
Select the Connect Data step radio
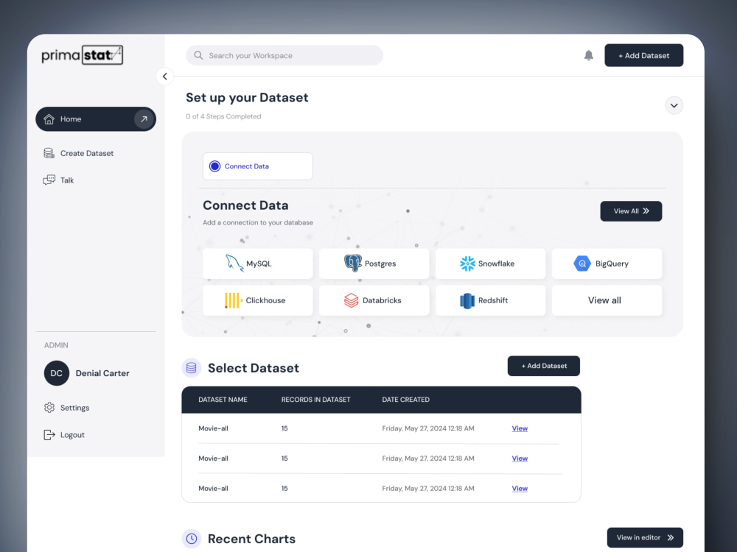(214, 166)
